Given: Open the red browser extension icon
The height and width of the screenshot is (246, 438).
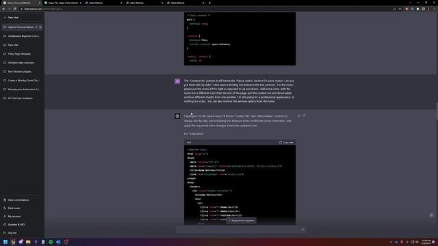Looking at the screenshot, I should tap(407, 9).
